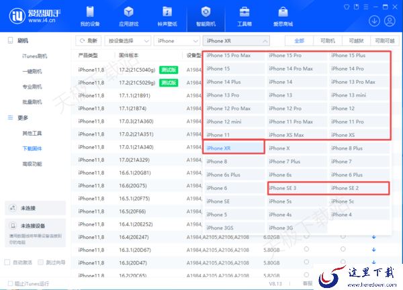This screenshot has width=403, height=290.
Task: Open 专业刷机 in sidebar
Action: (32, 87)
